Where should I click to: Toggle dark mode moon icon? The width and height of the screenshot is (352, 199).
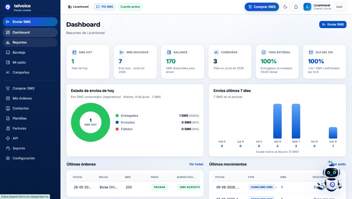pos(285,7)
